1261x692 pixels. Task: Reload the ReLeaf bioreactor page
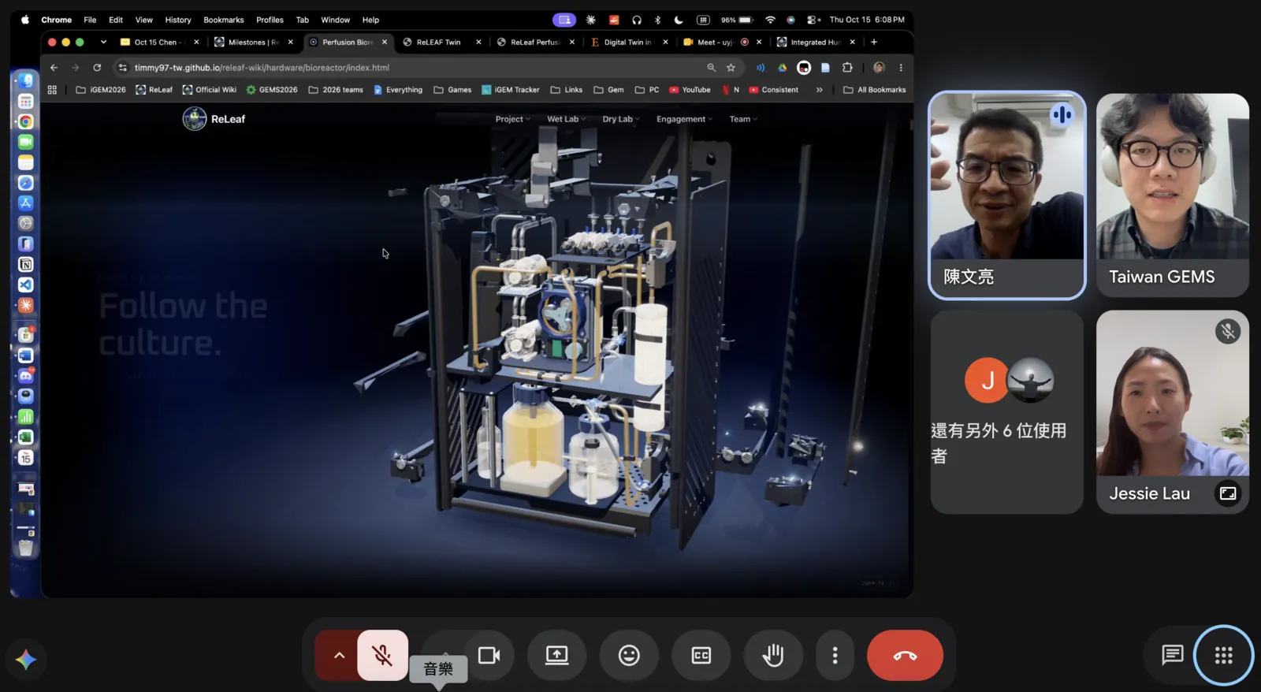pos(97,68)
